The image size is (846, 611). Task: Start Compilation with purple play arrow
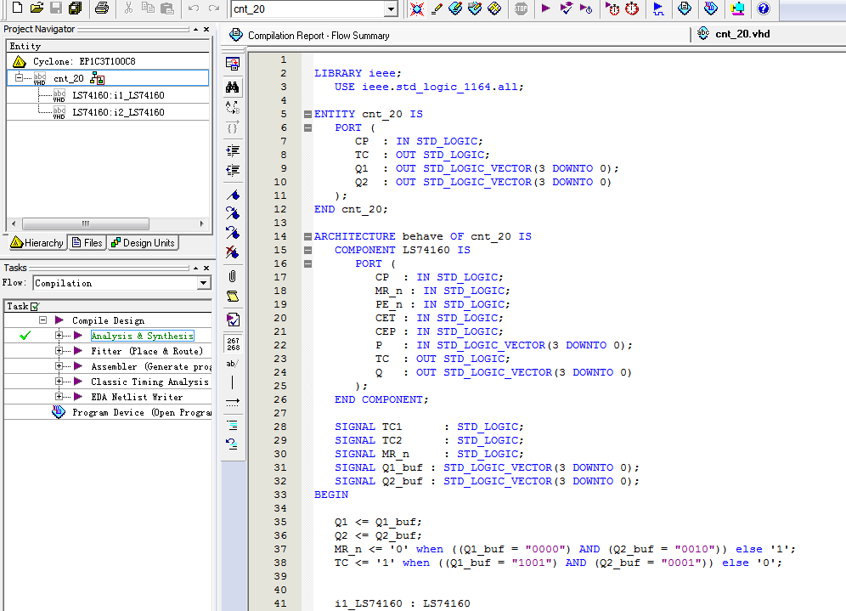545,8
